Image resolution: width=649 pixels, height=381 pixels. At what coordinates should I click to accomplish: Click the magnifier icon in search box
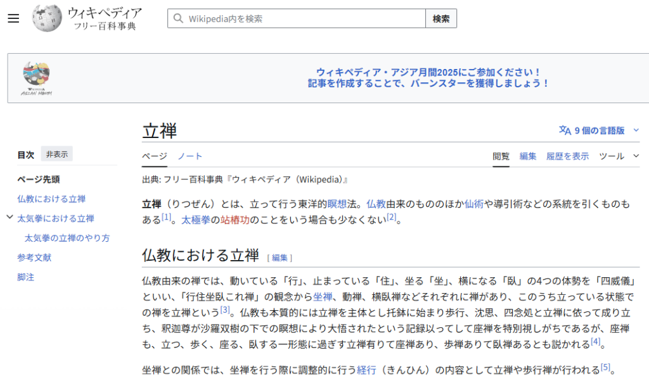178,19
